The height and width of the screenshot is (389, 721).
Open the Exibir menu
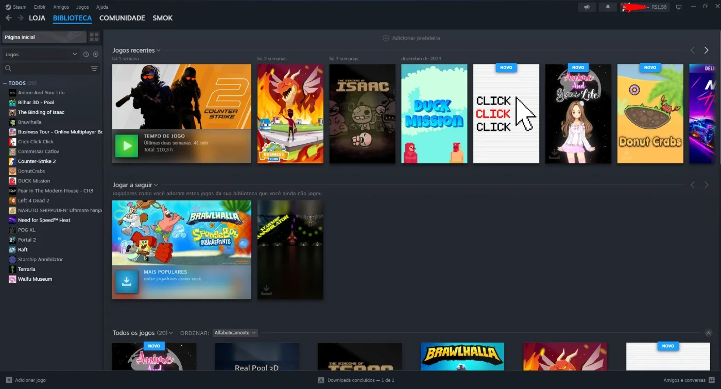(x=40, y=7)
